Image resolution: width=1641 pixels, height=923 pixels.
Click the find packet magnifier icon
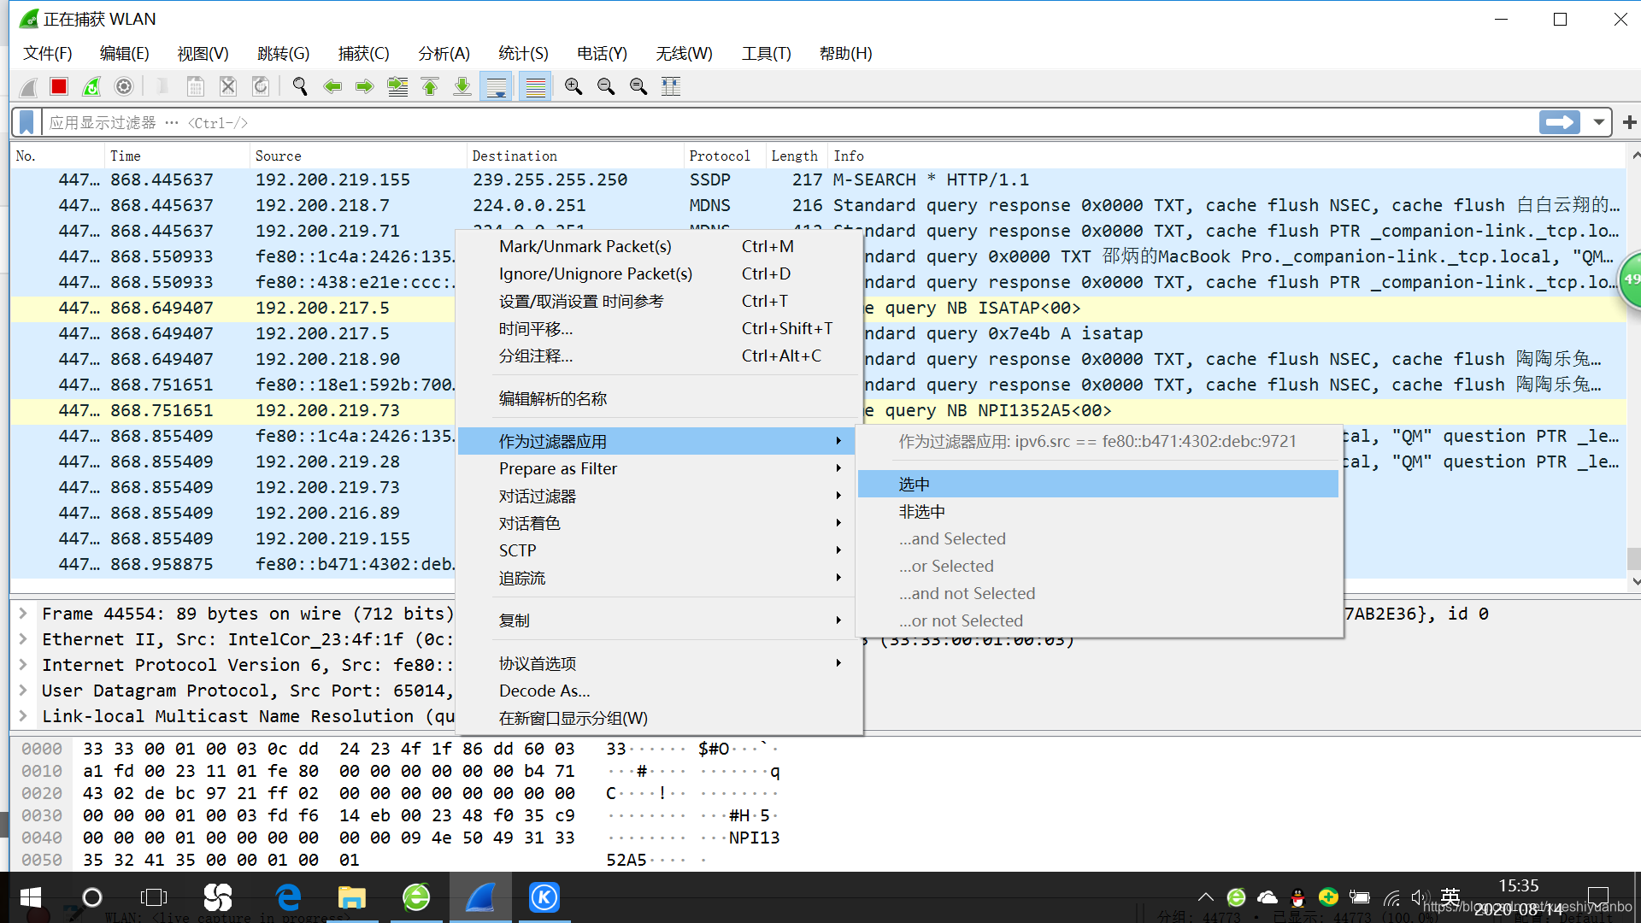300,86
